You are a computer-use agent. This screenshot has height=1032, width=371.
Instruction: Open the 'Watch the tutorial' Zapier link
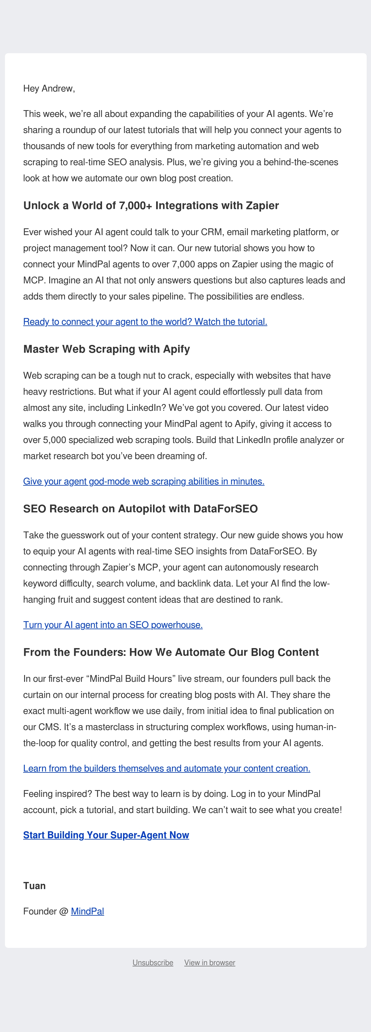(x=145, y=322)
